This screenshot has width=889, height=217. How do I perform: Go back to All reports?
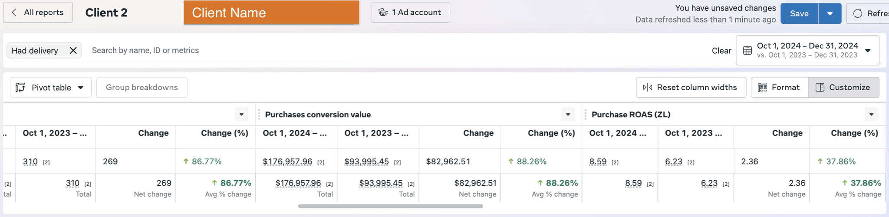click(x=38, y=13)
